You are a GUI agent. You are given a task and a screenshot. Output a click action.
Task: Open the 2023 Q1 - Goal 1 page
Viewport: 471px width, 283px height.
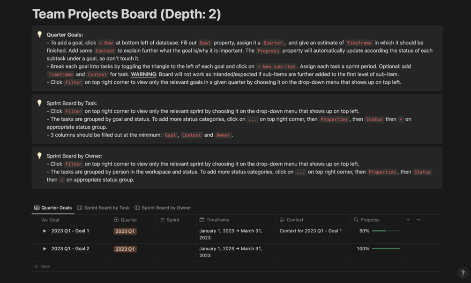click(70, 231)
